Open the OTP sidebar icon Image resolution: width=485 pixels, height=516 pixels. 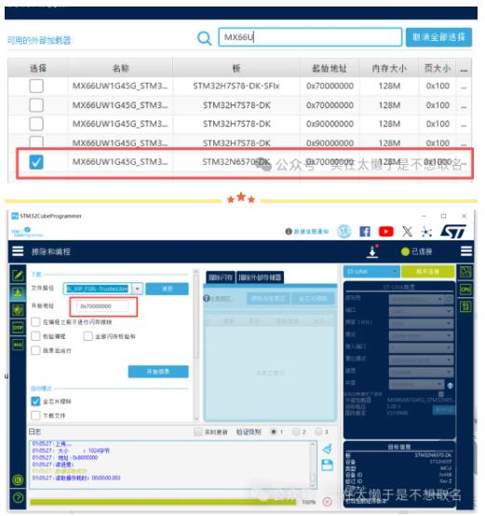pos(18,328)
